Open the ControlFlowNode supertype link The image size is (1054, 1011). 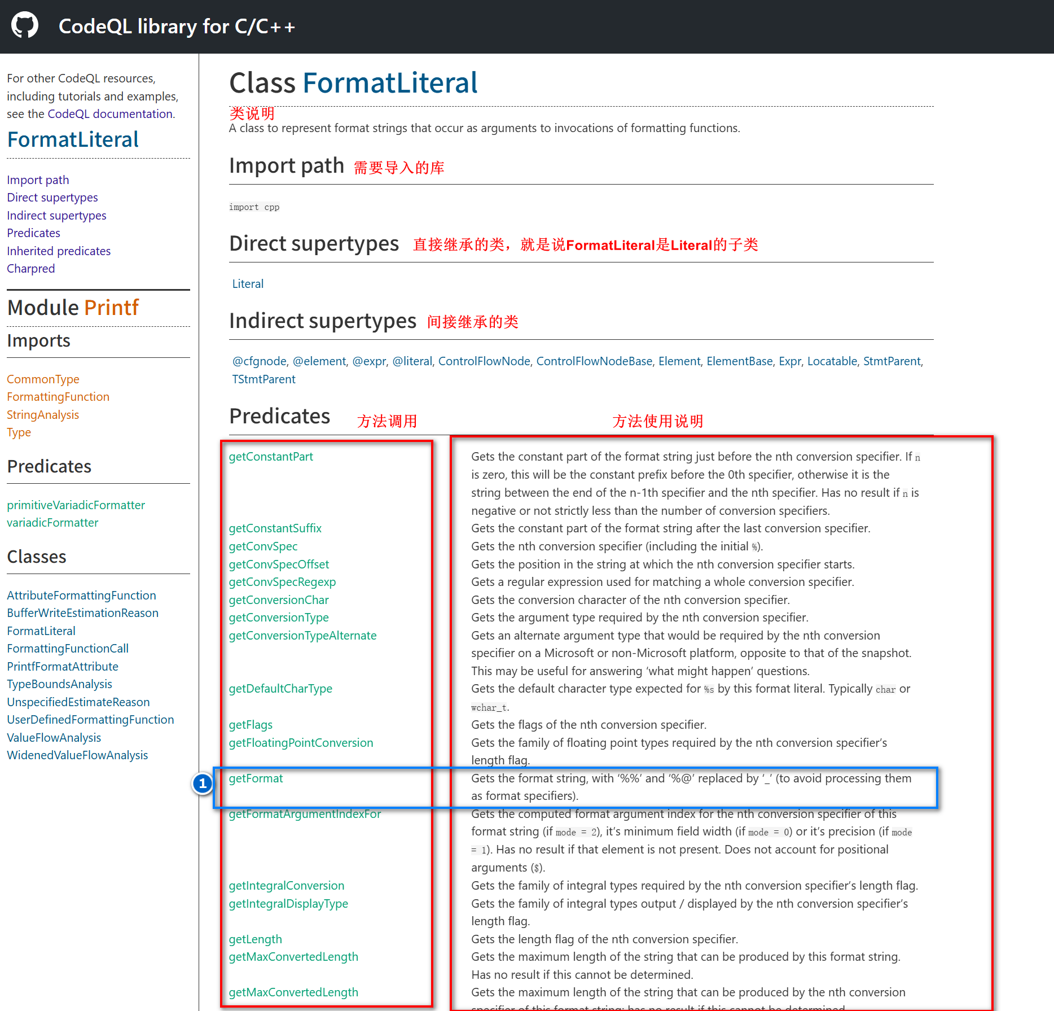click(x=484, y=361)
